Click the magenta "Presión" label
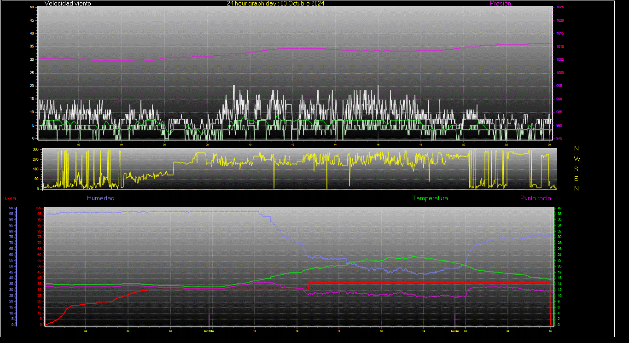Viewport: 629px width, 343px height. click(x=500, y=3)
